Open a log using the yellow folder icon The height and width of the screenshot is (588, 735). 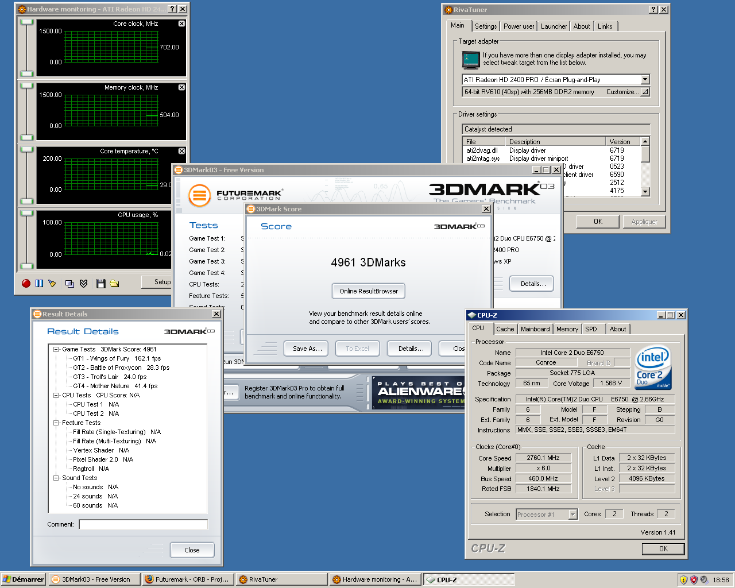coord(114,283)
